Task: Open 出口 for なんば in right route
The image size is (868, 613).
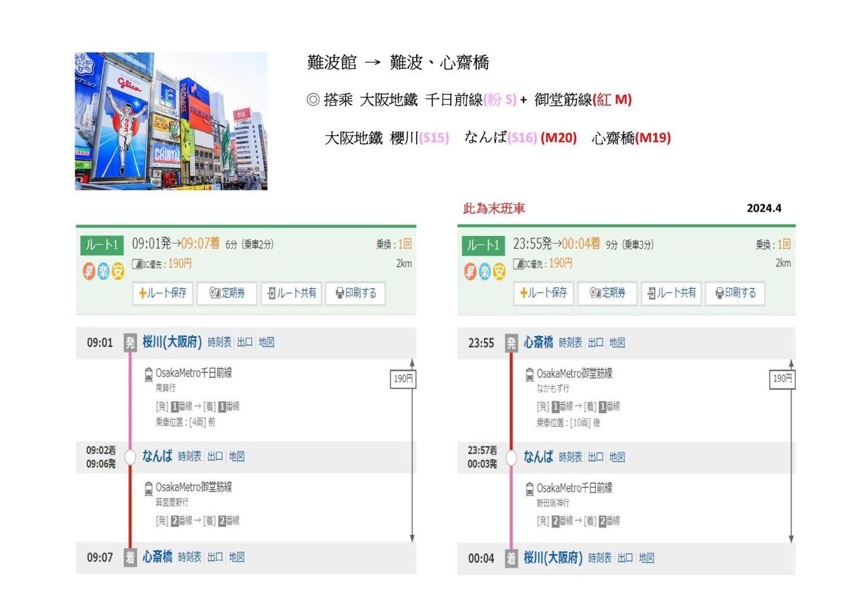Action: coord(596,457)
